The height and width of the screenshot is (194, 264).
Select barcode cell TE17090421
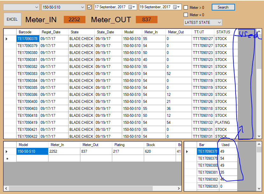tap(28, 130)
